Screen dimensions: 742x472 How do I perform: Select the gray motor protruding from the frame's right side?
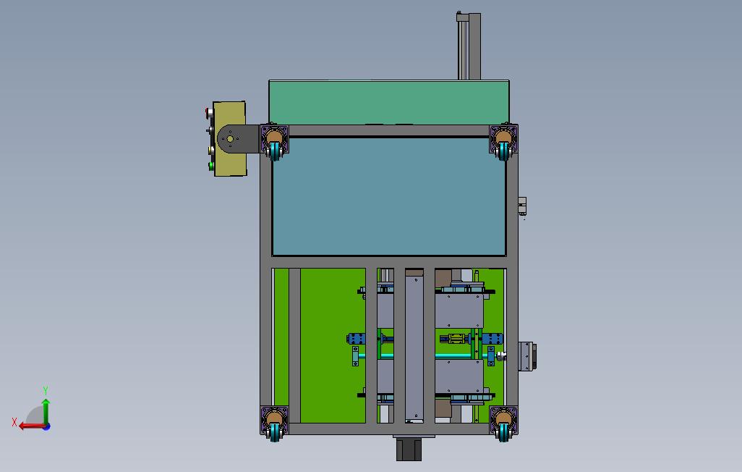[x=527, y=356]
